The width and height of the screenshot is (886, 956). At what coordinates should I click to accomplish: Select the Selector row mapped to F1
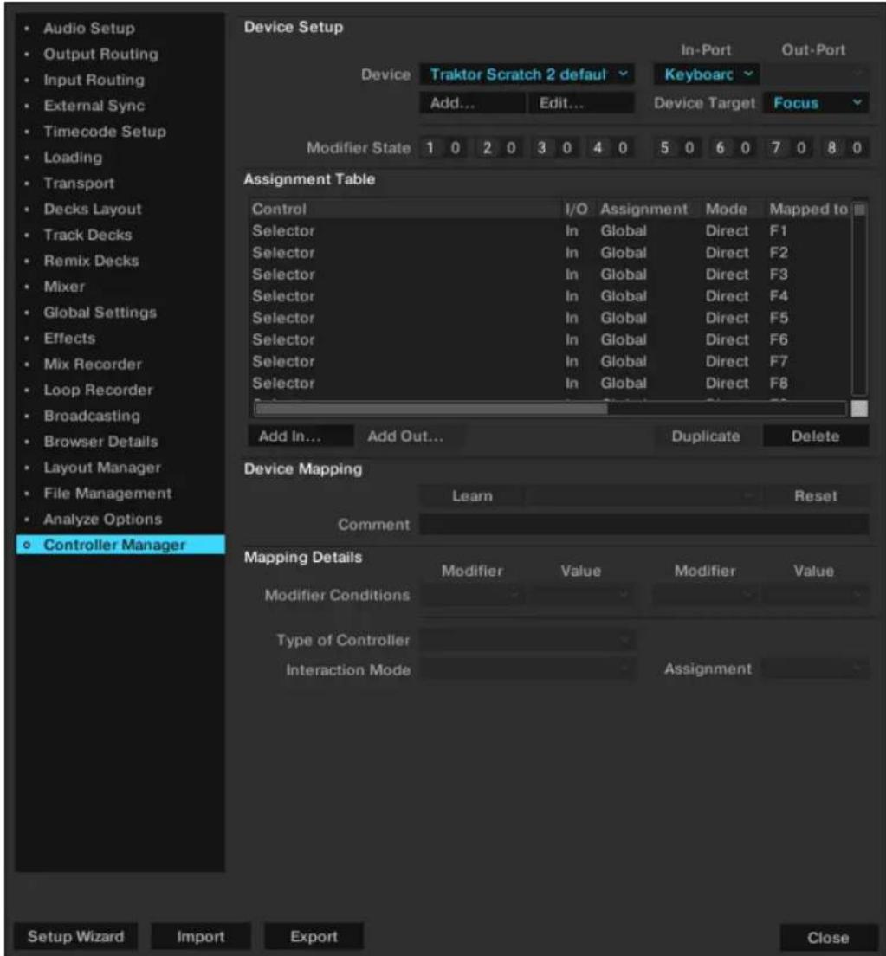pyautogui.click(x=550, y=231)
